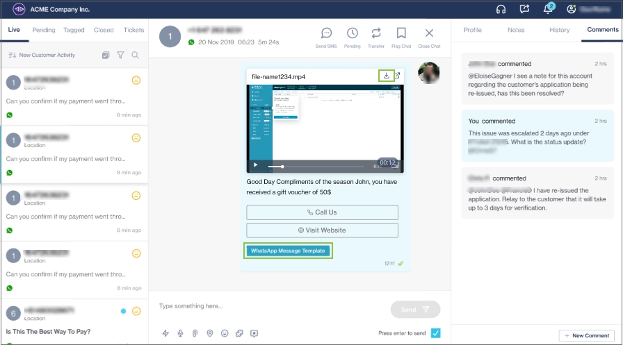
Task: Open New Customer Activity sort dropdown
Action: pyautogui.click(x=42, y=55)
